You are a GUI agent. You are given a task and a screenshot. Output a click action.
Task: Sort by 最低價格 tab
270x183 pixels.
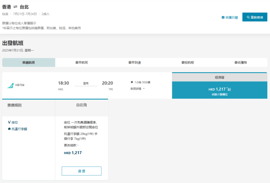tap(241, 62)
